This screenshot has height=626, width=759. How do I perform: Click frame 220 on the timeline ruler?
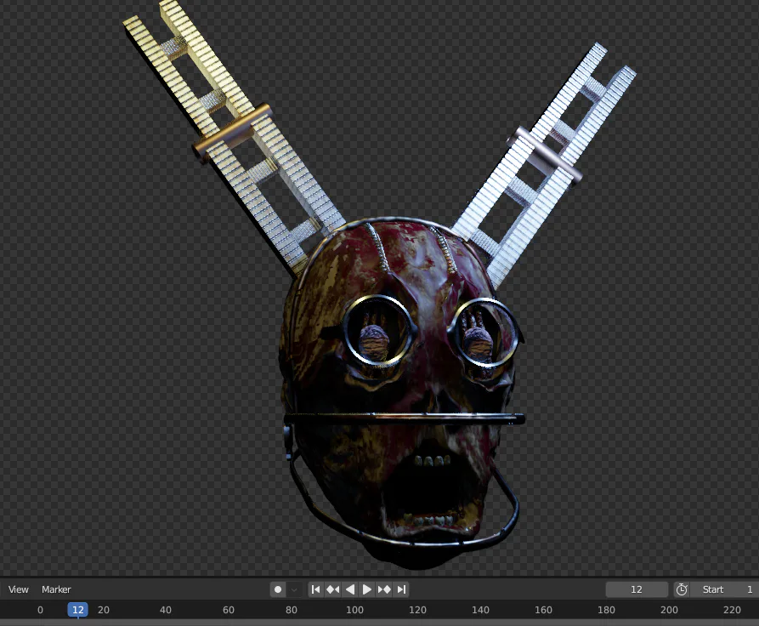tap(732, 610)
